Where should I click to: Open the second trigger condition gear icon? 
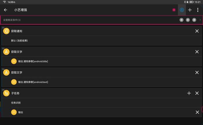[x=188, y=20]
